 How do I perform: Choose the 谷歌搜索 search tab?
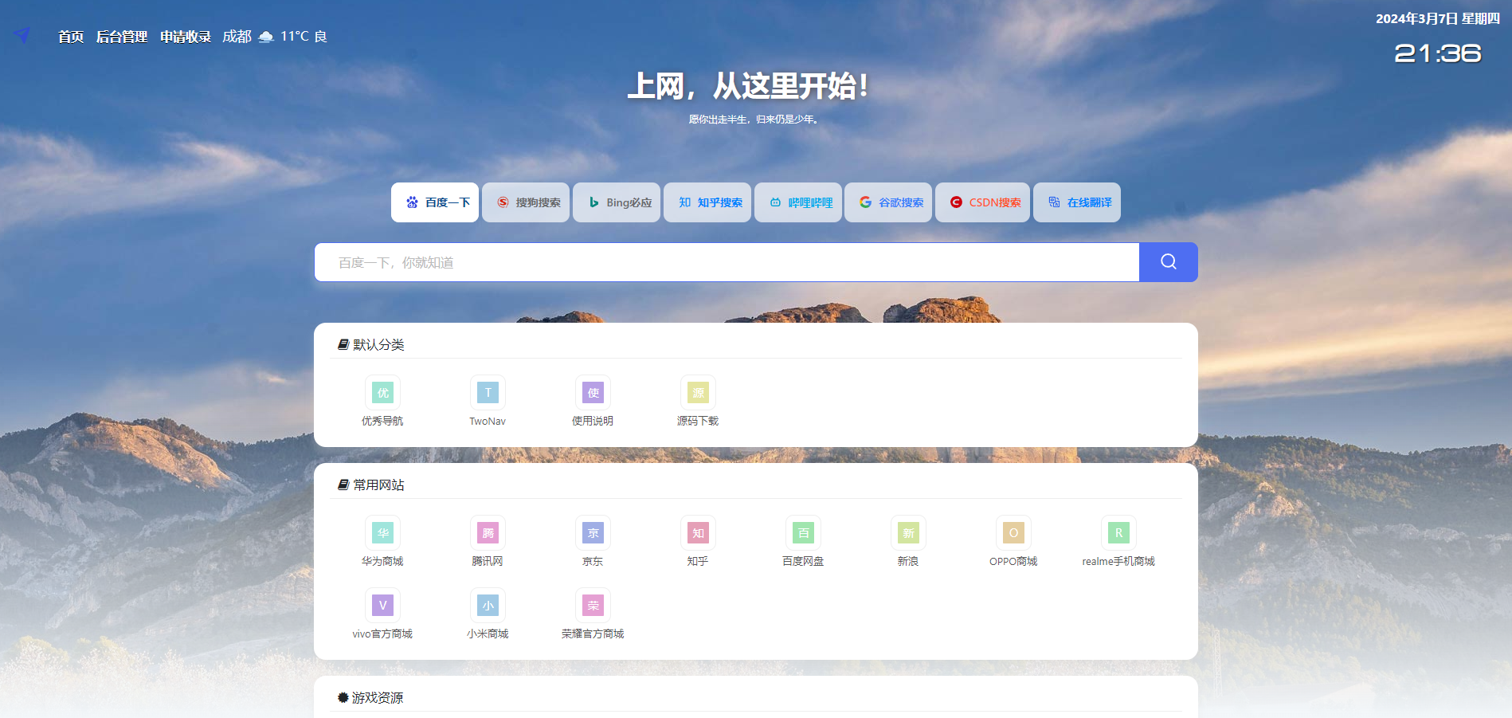click(889, 202)
